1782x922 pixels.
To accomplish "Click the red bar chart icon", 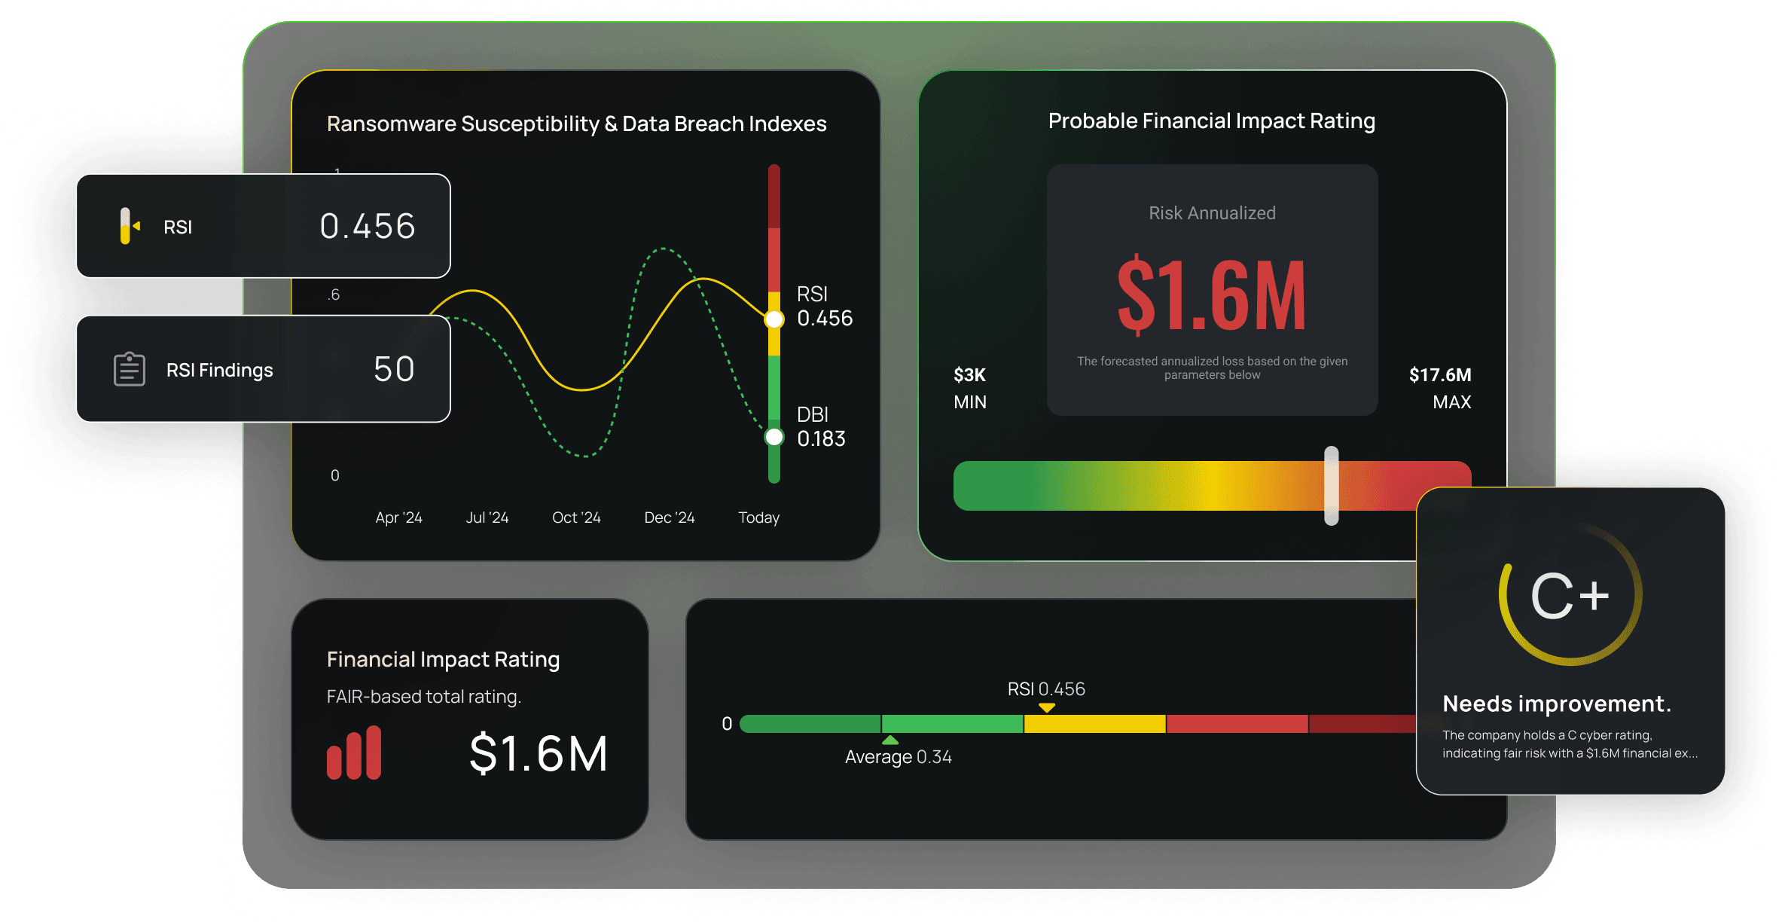I will pos(354,753).
